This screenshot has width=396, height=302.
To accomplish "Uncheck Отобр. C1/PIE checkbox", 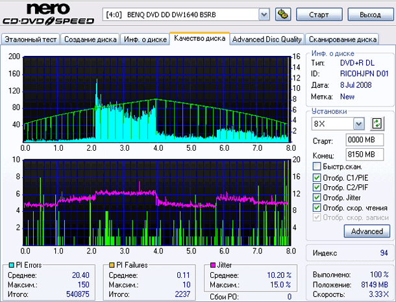I will click(x=317, y=178).
